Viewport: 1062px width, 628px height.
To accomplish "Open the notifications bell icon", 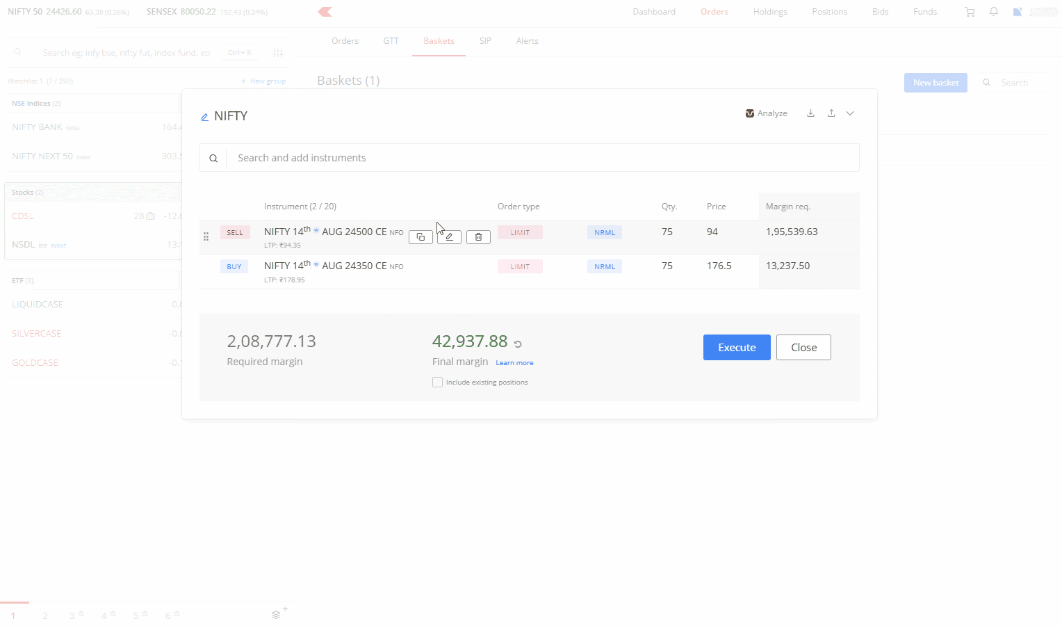I will coord(993,12).
